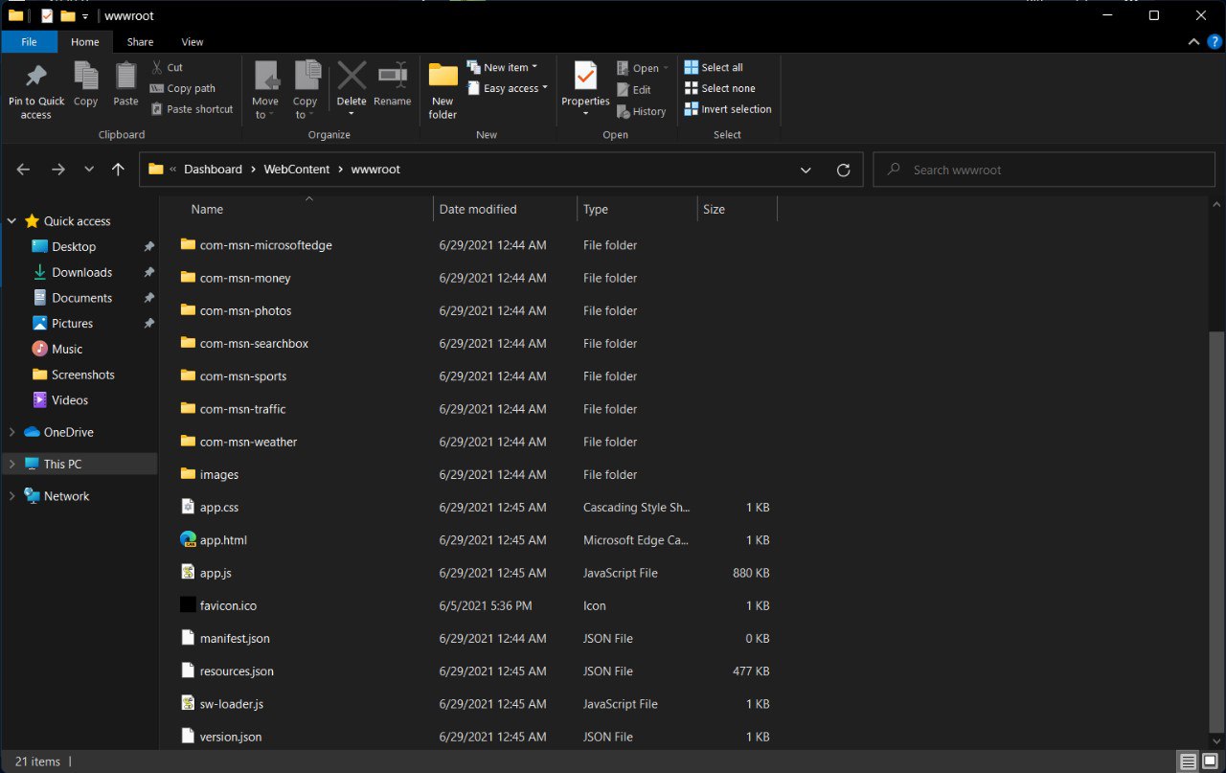Viewport: 1226px width, 773px height.
Task: Sort by the Type column header
Action: point(637,209)
